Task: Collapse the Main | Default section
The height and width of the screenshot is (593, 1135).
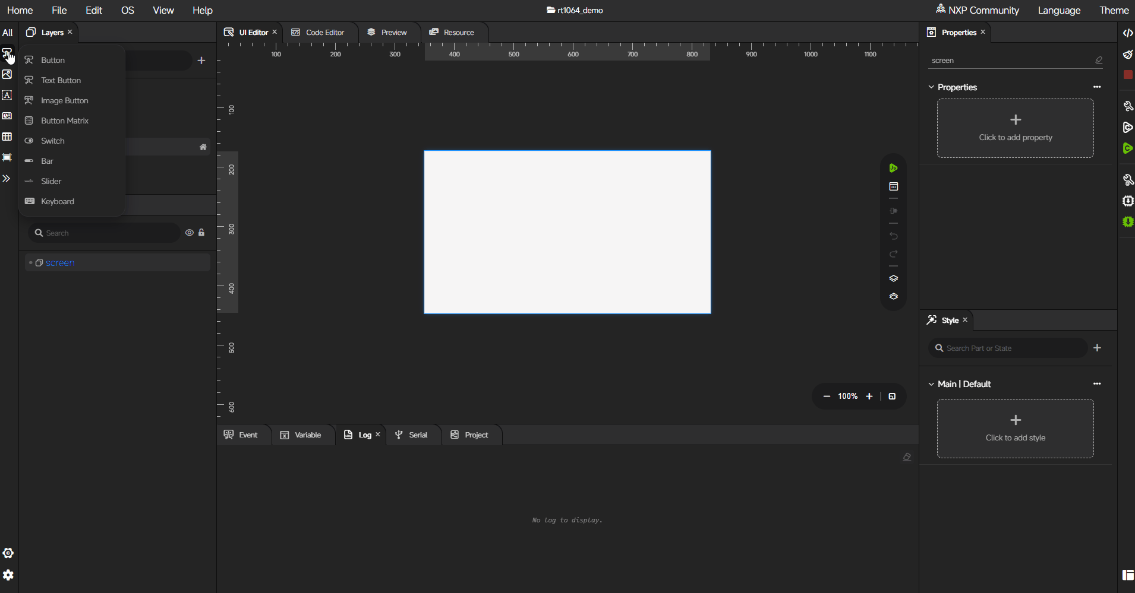Action: [x=931, y=384]
